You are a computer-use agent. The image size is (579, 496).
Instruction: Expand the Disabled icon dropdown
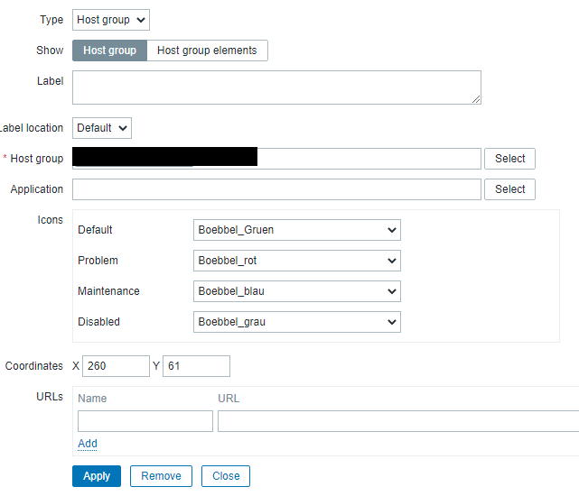pyautogui.click(x=297, y=322)
